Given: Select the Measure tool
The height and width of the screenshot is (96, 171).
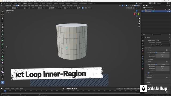Looking at the screenshot, I should click(2, 34).
